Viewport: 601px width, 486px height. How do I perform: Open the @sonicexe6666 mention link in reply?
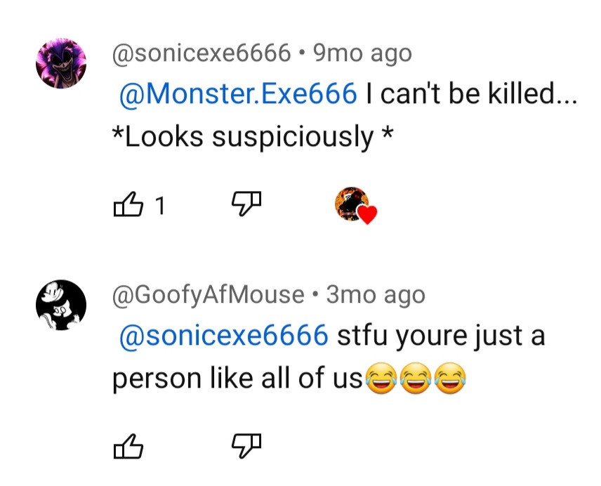coord(224,336)
